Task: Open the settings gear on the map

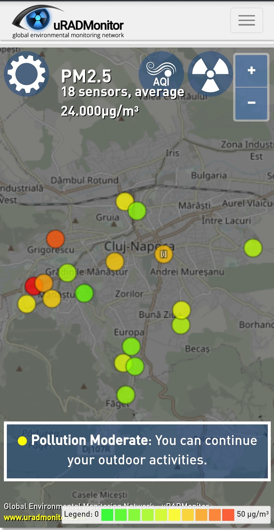Action: point(26,74)
